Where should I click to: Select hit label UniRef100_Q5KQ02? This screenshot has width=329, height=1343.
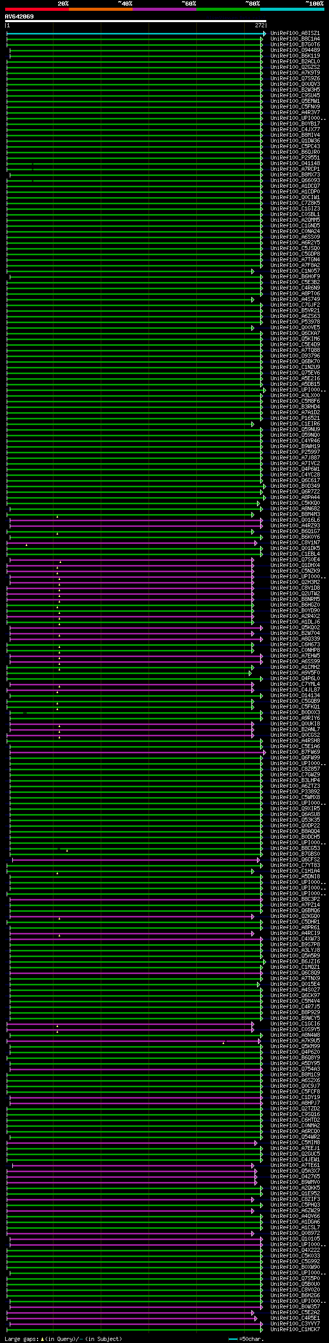point(295,628)
